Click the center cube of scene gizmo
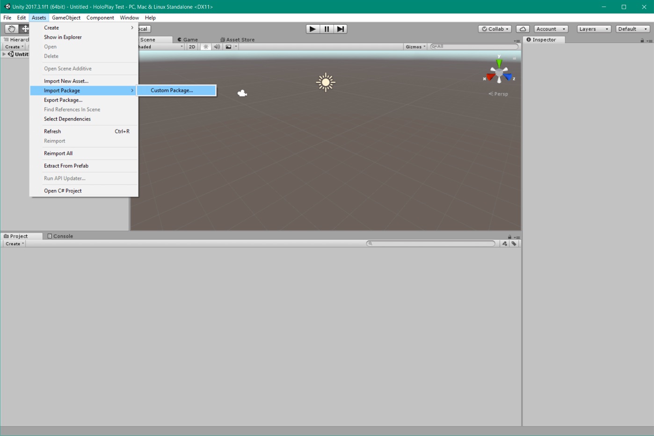Screen dimensions: 654x436 (499, 73)
